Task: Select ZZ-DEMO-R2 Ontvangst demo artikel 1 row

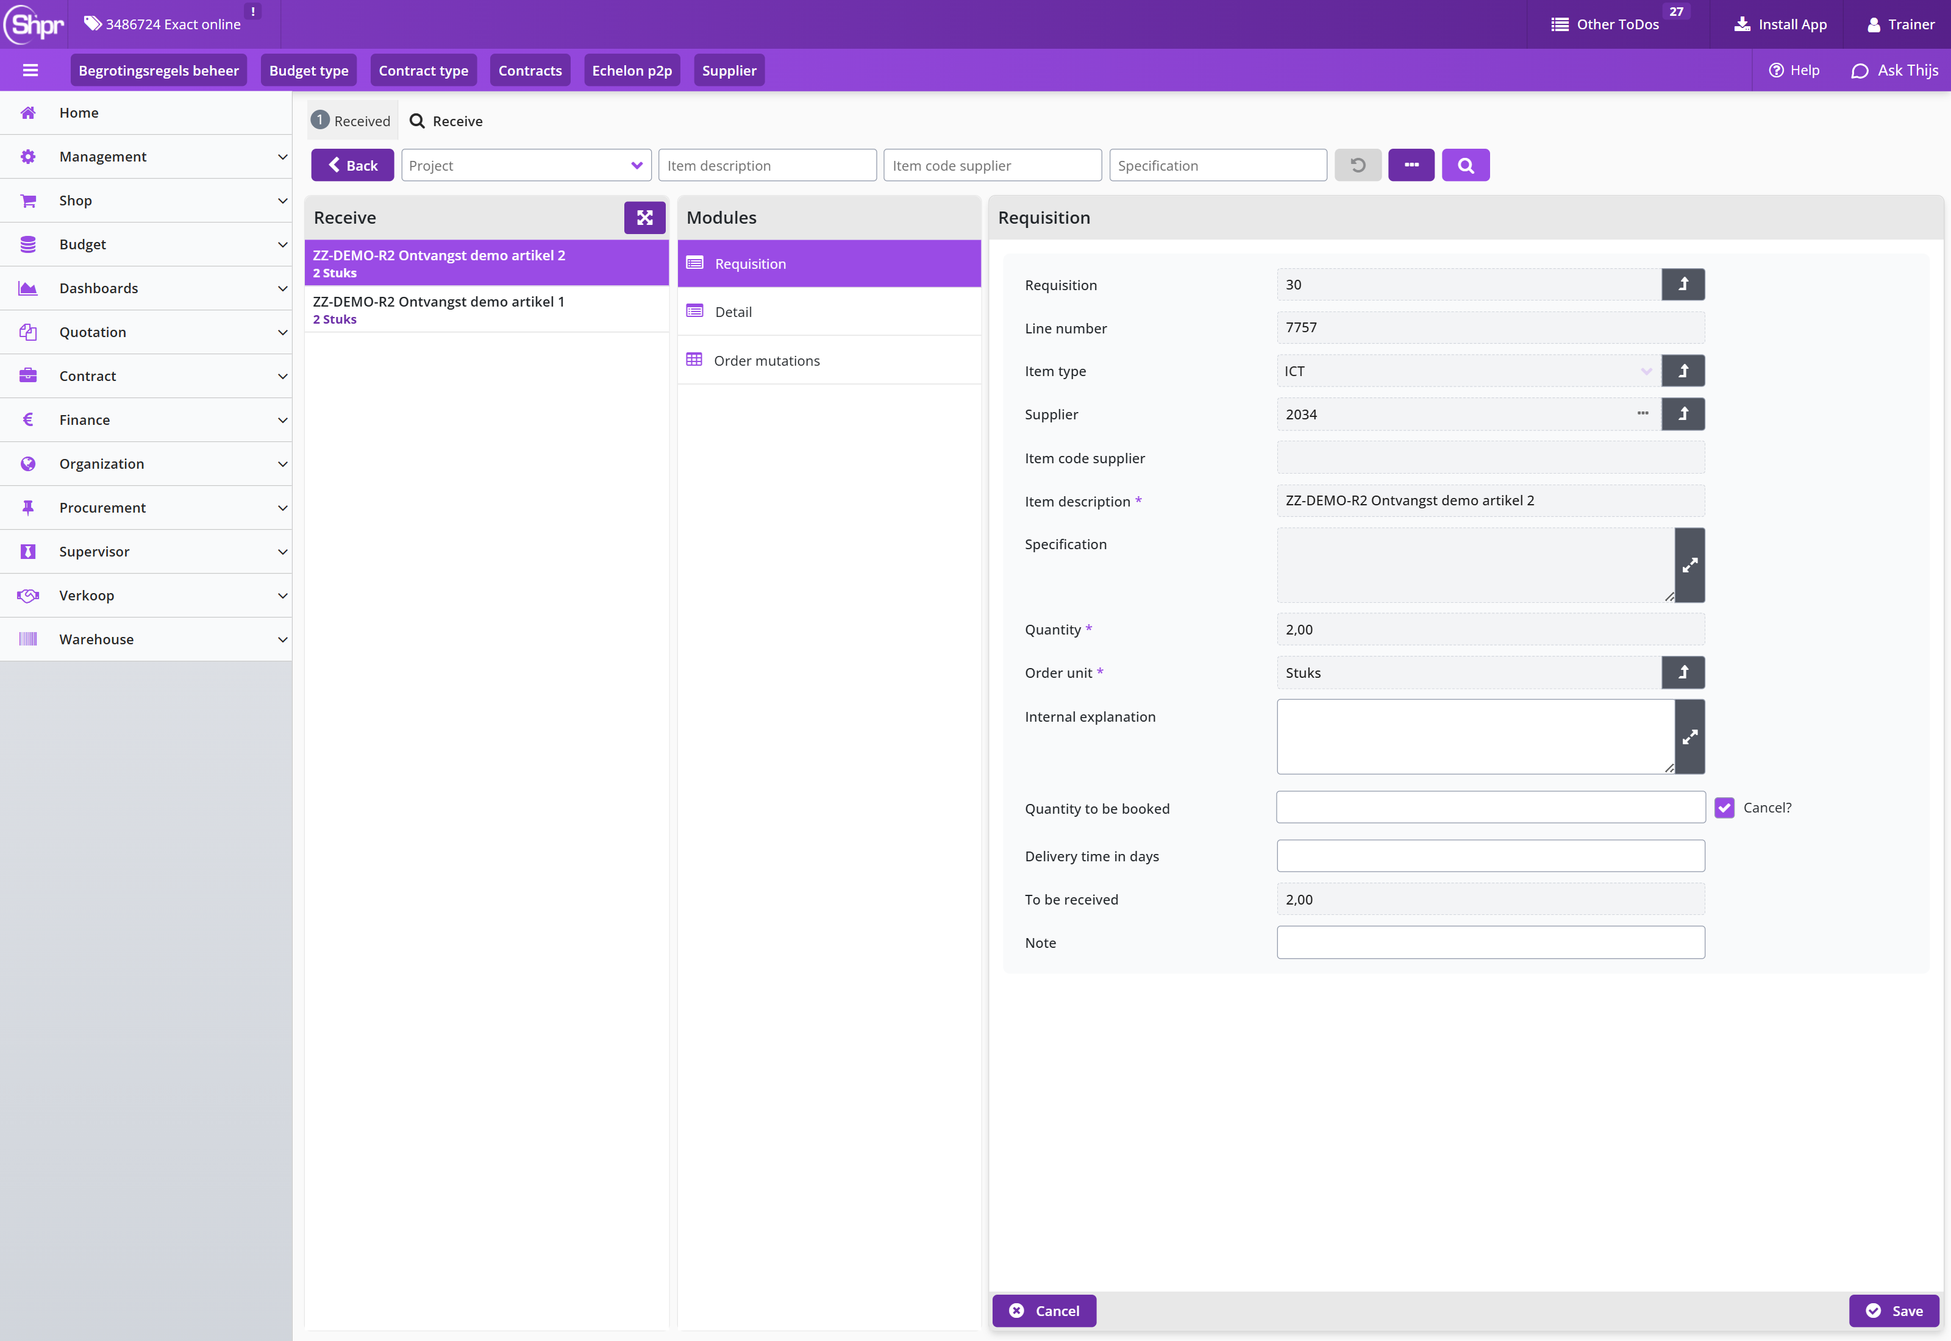Action: (x=487, y=309)
